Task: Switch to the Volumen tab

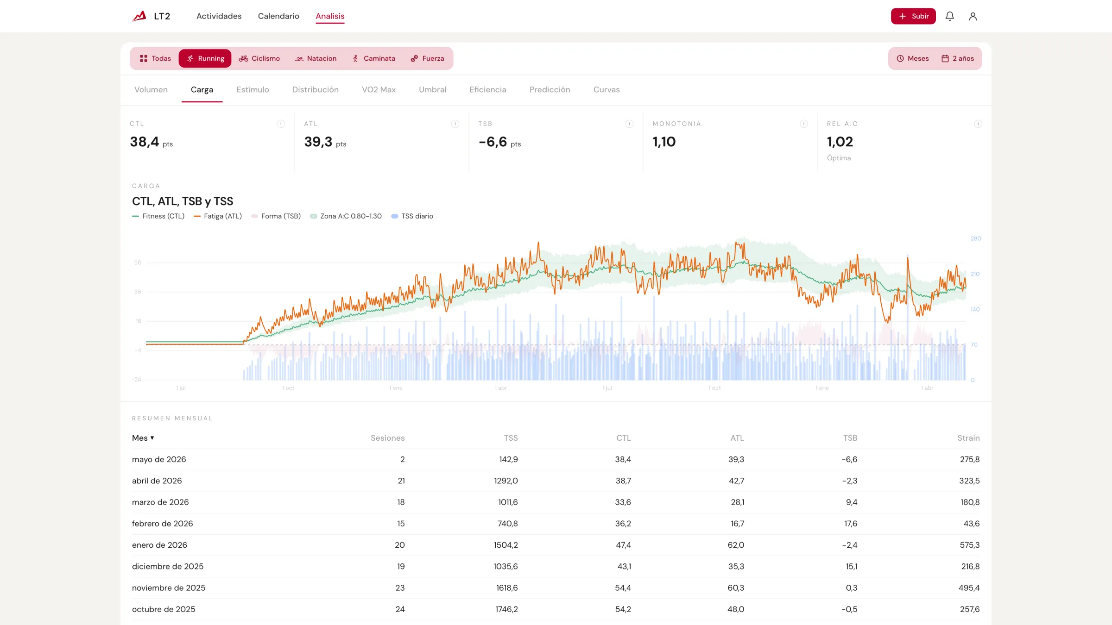Action: pyautogui.click(x=151, y=90)
